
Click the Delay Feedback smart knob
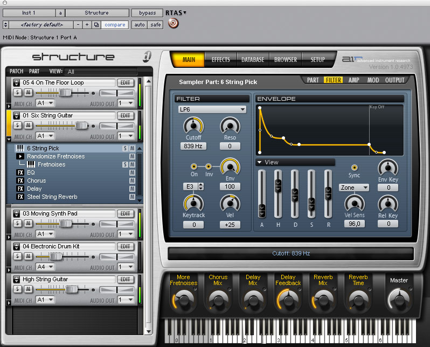click(x=288, y=300)
